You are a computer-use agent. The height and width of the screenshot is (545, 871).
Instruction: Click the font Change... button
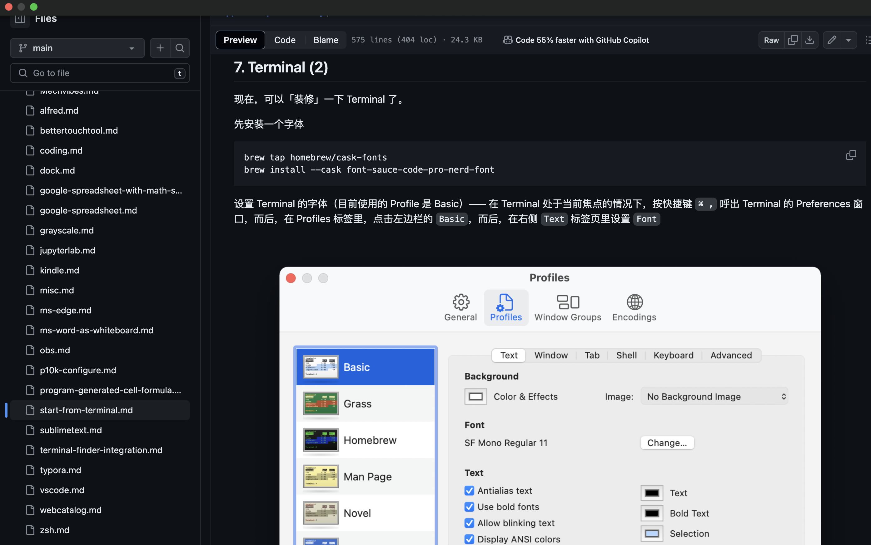(667, 443)
